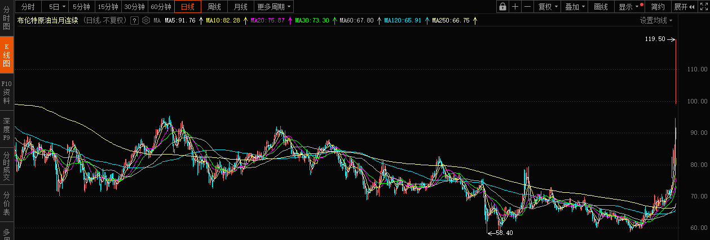
Task: Click the white arrow next to MA5
Action: coord(201,20)
